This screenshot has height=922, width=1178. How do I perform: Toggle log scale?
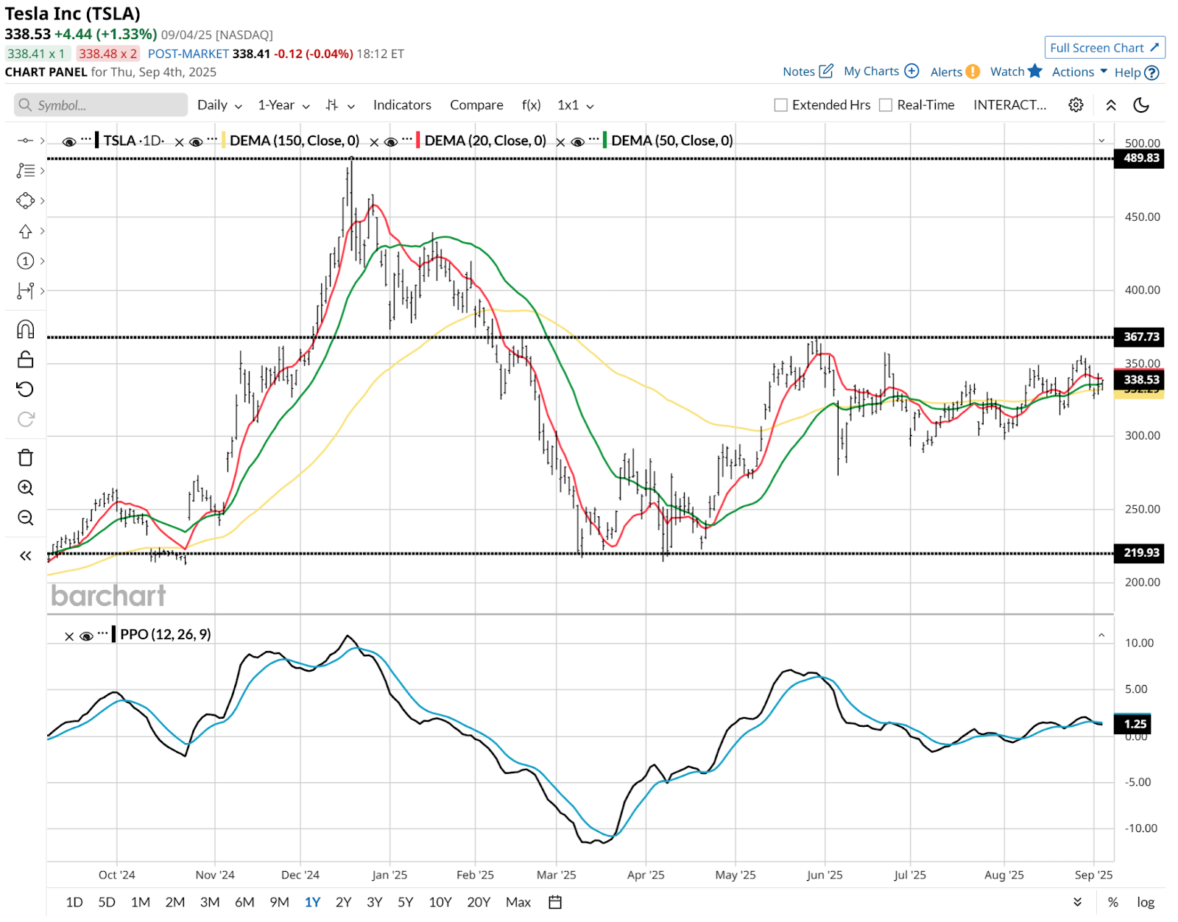[1146, 902]
